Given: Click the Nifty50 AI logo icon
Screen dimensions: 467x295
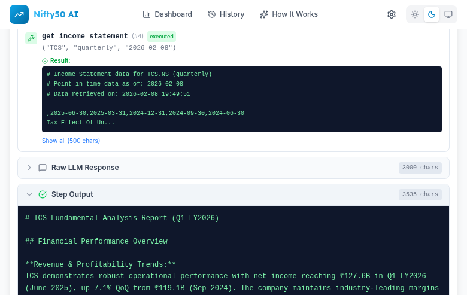Looking at the screenshot, I should (x=19, y=14).
